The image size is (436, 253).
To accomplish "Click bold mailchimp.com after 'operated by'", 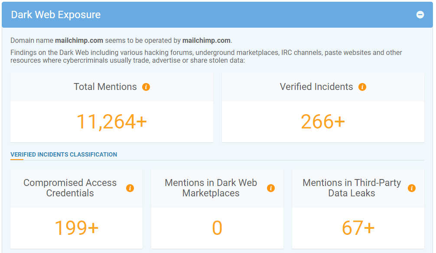I will click(x=206, y=41).
